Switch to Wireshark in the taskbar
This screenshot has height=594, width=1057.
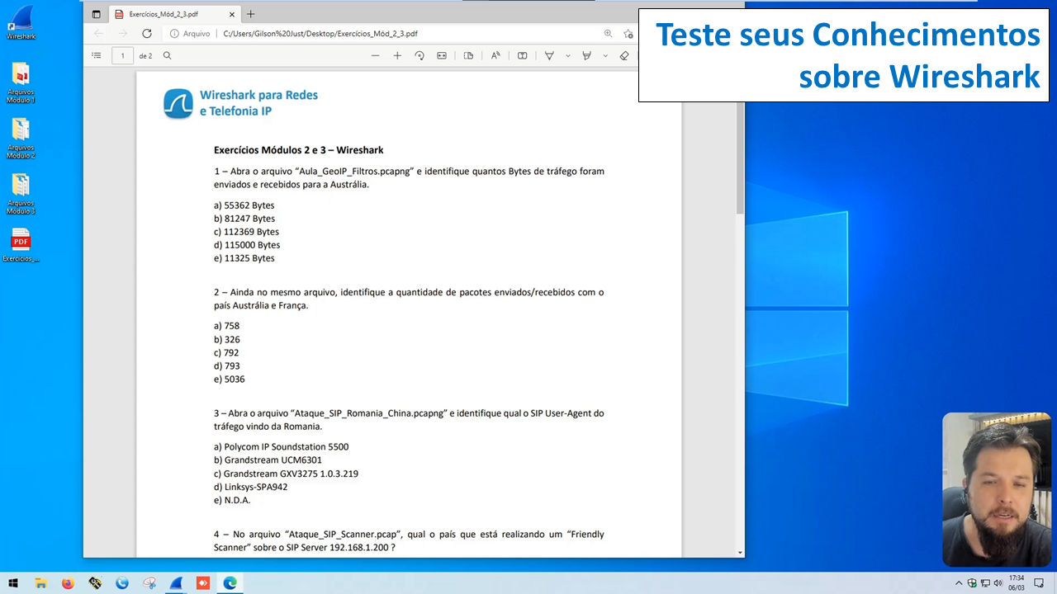(176, 583)
